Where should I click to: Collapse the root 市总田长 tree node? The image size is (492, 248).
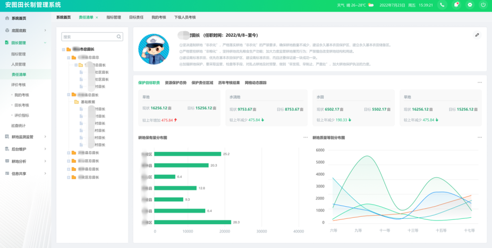pos(64,49)
